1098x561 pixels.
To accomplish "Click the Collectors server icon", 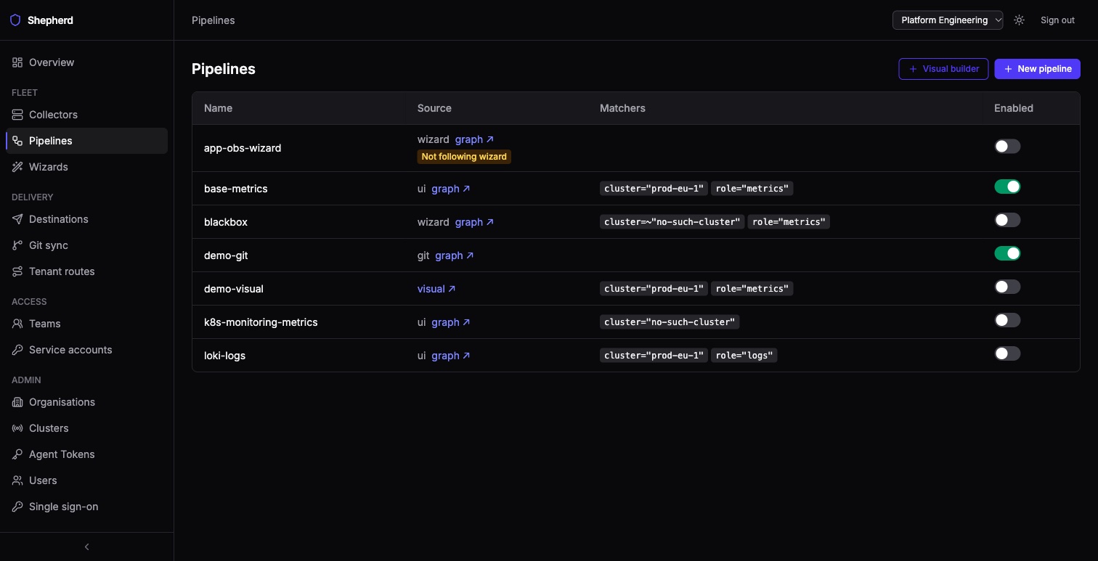I will [x=17, y=115].
